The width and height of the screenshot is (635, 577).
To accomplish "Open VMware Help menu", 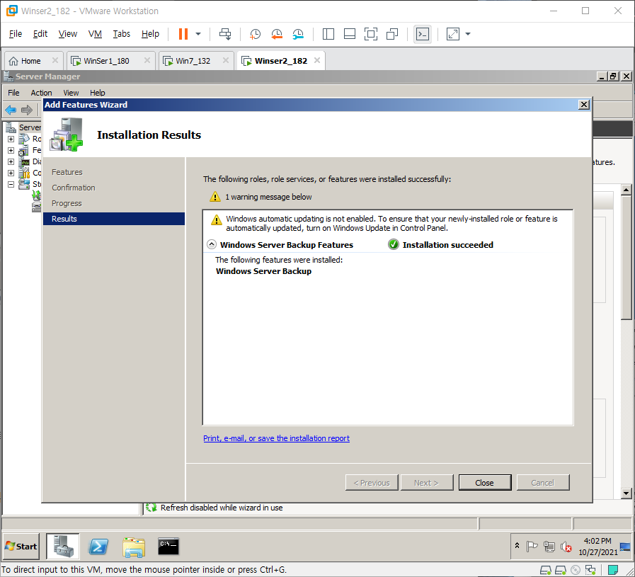I will coord(150,33).
